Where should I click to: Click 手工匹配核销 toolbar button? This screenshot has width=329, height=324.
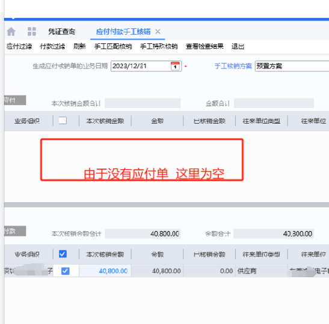click(x=113, y=46)
